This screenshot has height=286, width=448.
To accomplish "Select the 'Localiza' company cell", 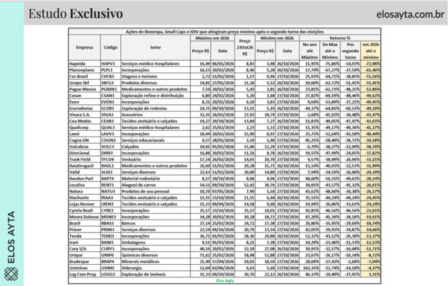I will pos(84,185).
